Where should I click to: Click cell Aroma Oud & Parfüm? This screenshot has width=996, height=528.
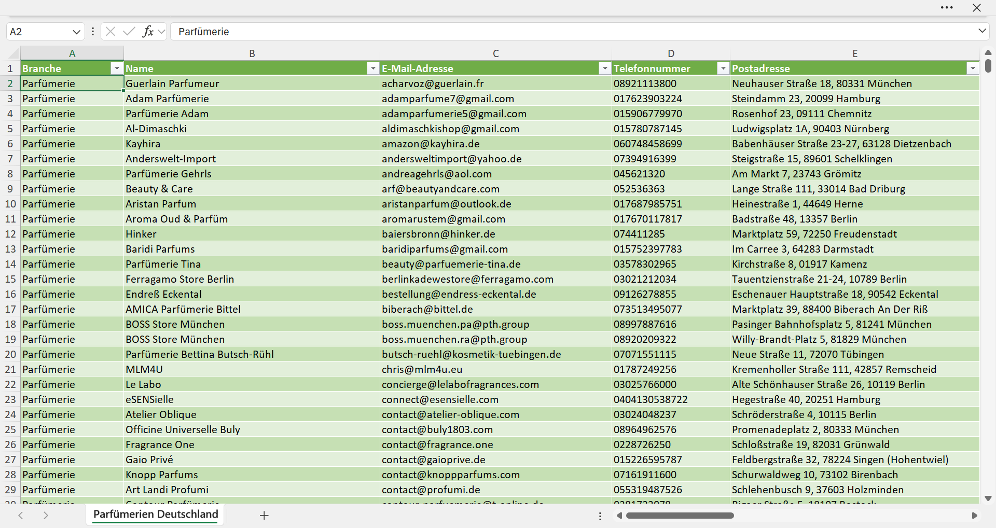252,219
